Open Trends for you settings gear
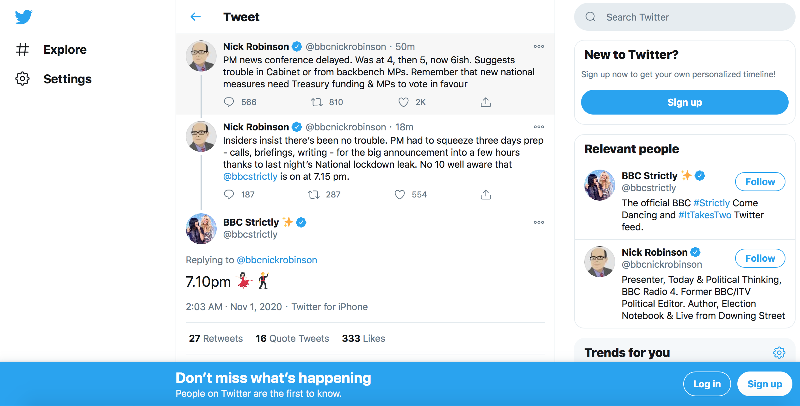The height and width of the screenshot is (406, 800). pos(779,353)
